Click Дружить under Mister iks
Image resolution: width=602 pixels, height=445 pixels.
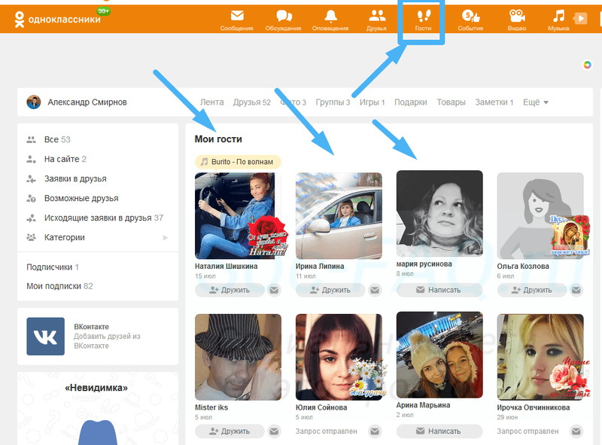point(230,431)
